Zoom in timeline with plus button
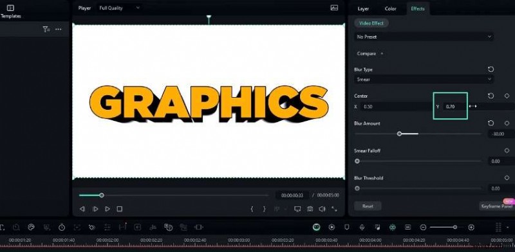 click(471, 227)
